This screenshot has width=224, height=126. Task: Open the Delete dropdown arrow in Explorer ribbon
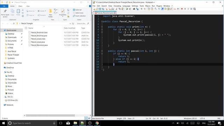[x=45, y=11]
